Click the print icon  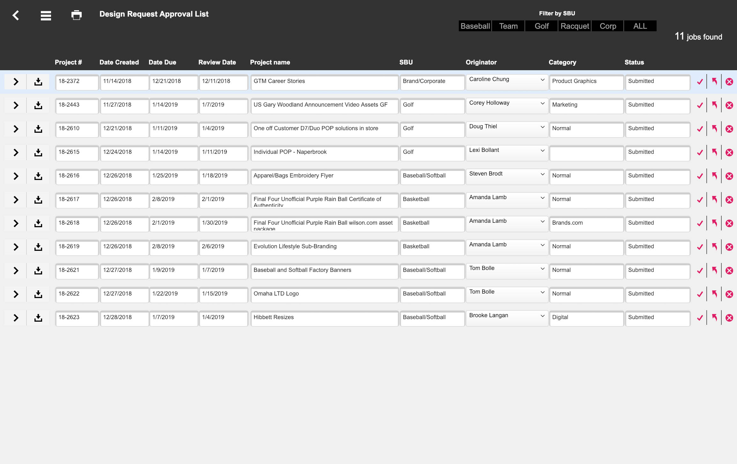tap(77, 15)
